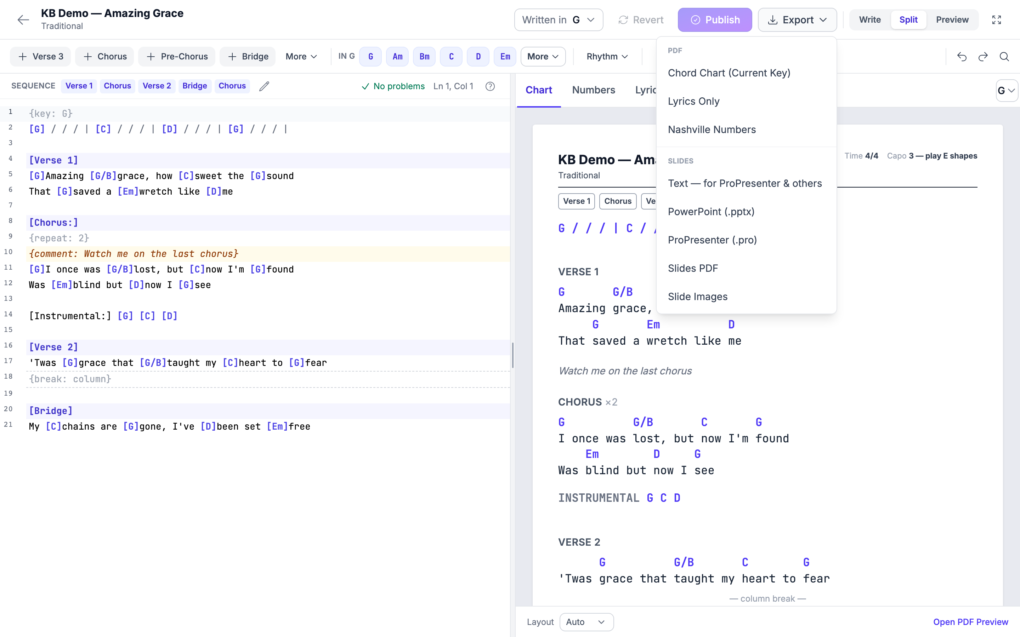Viewport: 1020px width, 637px height.
Task: Click the Publish button
Action: [715, 20]
